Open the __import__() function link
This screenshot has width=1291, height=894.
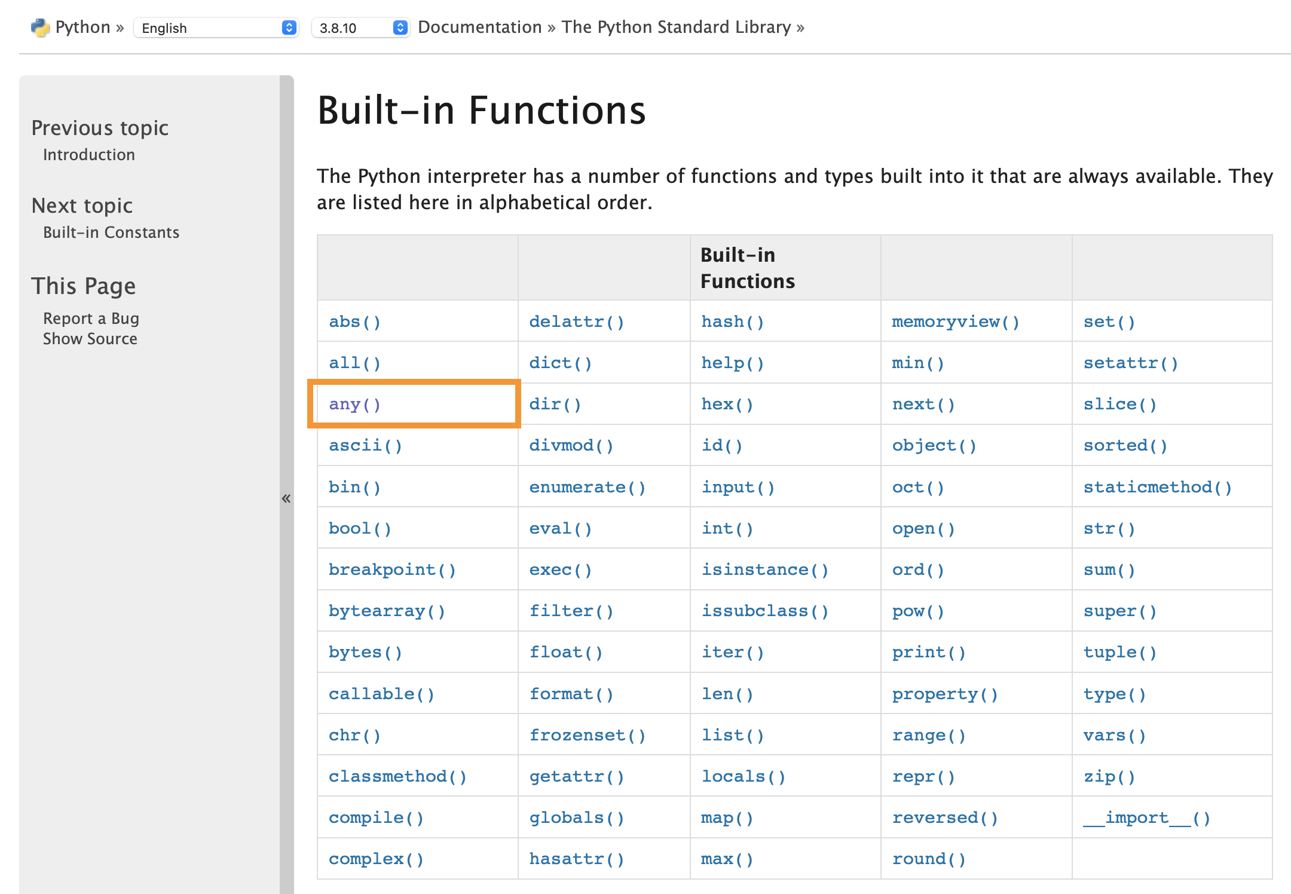[1147, 818]
